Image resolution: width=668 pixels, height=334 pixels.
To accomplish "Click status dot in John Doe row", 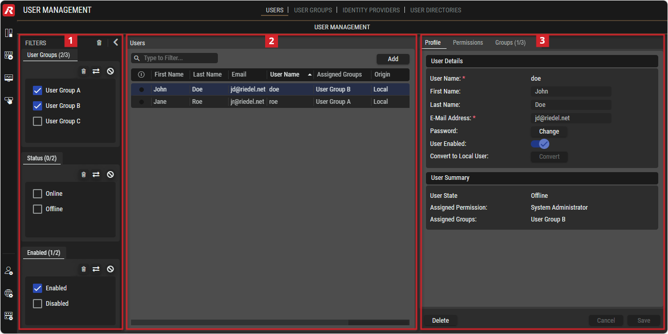I will (141, 89).
